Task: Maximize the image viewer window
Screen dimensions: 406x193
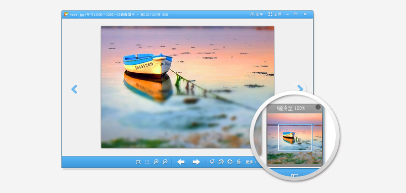Action: point(296,14)
